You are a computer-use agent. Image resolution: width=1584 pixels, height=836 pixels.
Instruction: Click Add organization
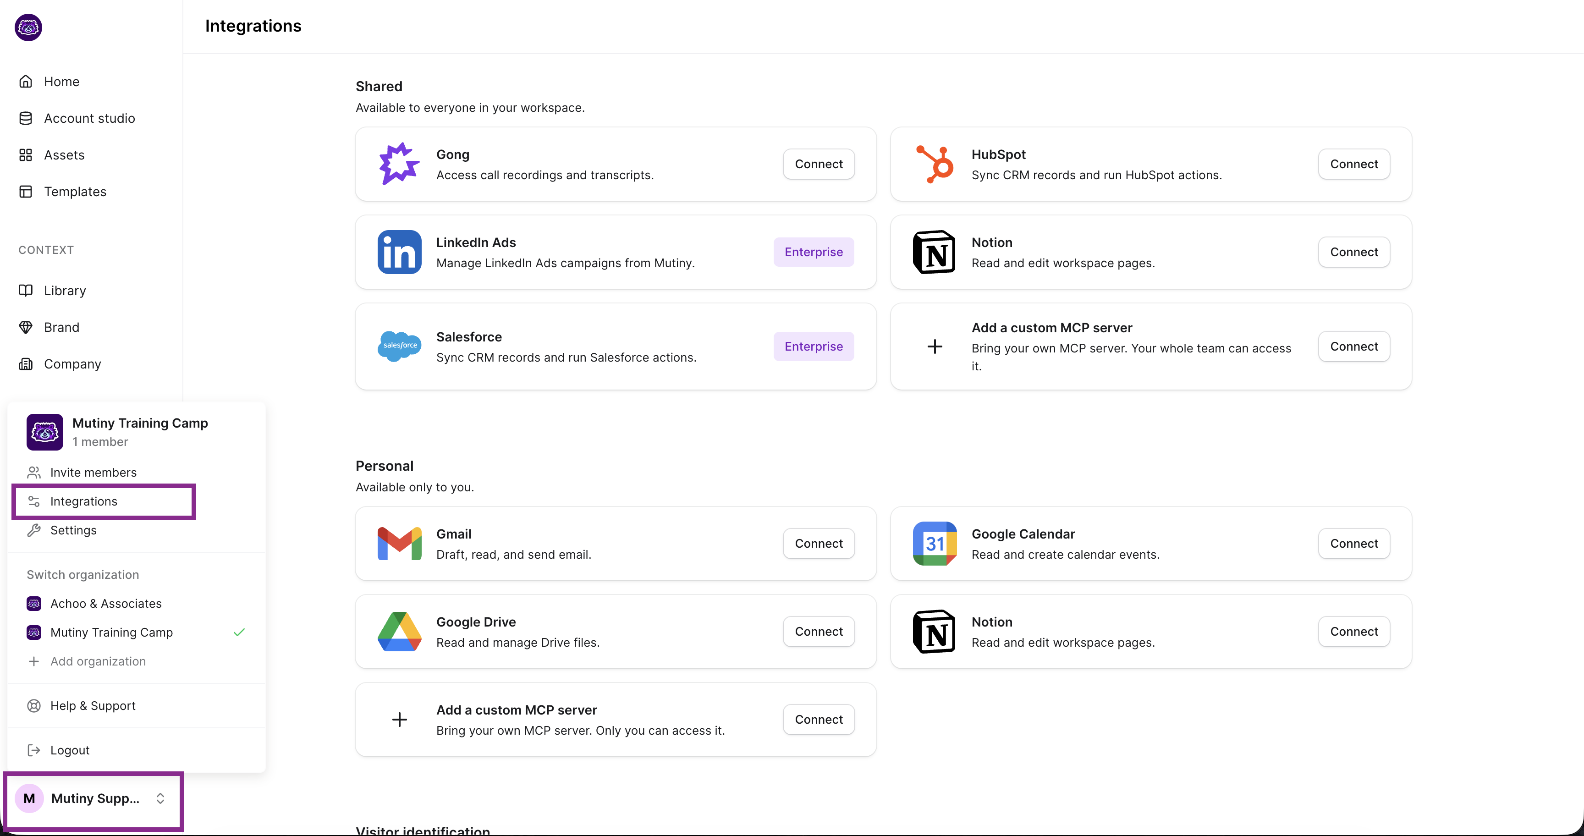tap(137, 661)
